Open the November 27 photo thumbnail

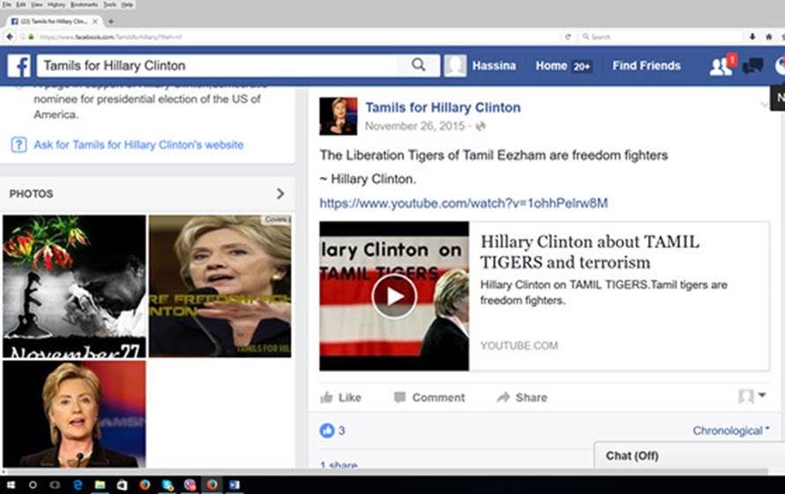coord(74,286)
